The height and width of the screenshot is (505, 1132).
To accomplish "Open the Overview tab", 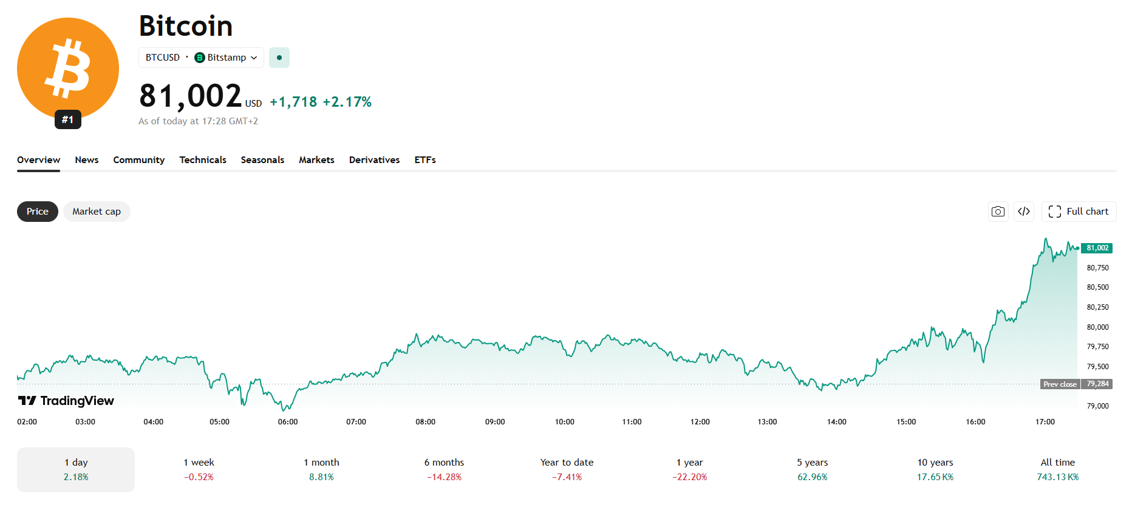I will click(38, 160).
